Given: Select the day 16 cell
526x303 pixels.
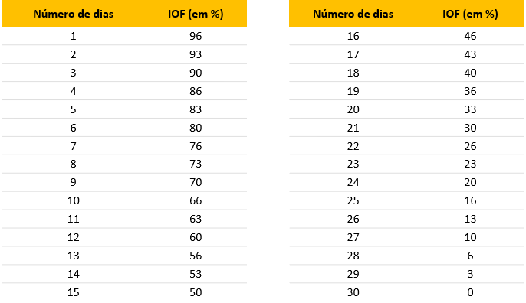Looking at the screenshot, I should pos(353,36).
